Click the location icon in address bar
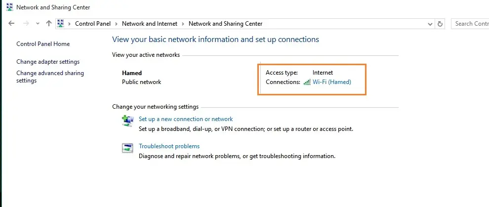489x207 pixels. 61,24
